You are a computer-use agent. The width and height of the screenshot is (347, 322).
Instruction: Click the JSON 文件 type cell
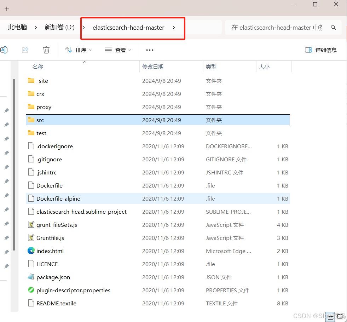click(x=219, y=277)
